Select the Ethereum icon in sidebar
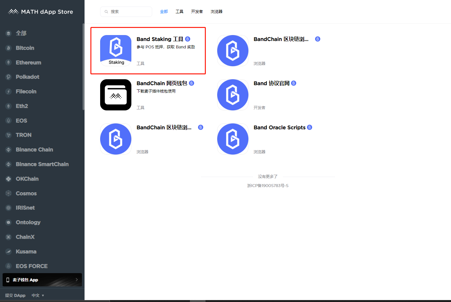Viewport: 451px width, 302px height. (x=9, y=62)
